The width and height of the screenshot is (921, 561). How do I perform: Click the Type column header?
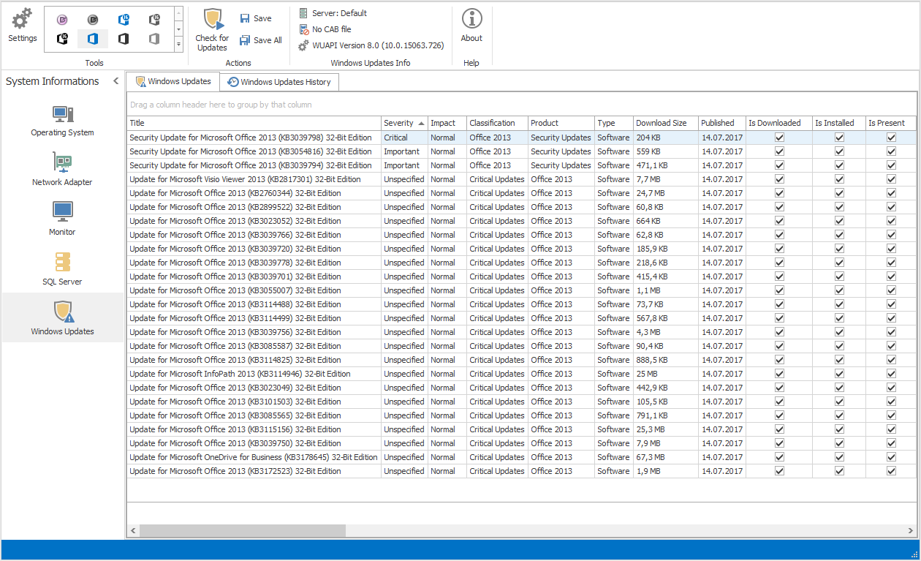coord(613,123)
